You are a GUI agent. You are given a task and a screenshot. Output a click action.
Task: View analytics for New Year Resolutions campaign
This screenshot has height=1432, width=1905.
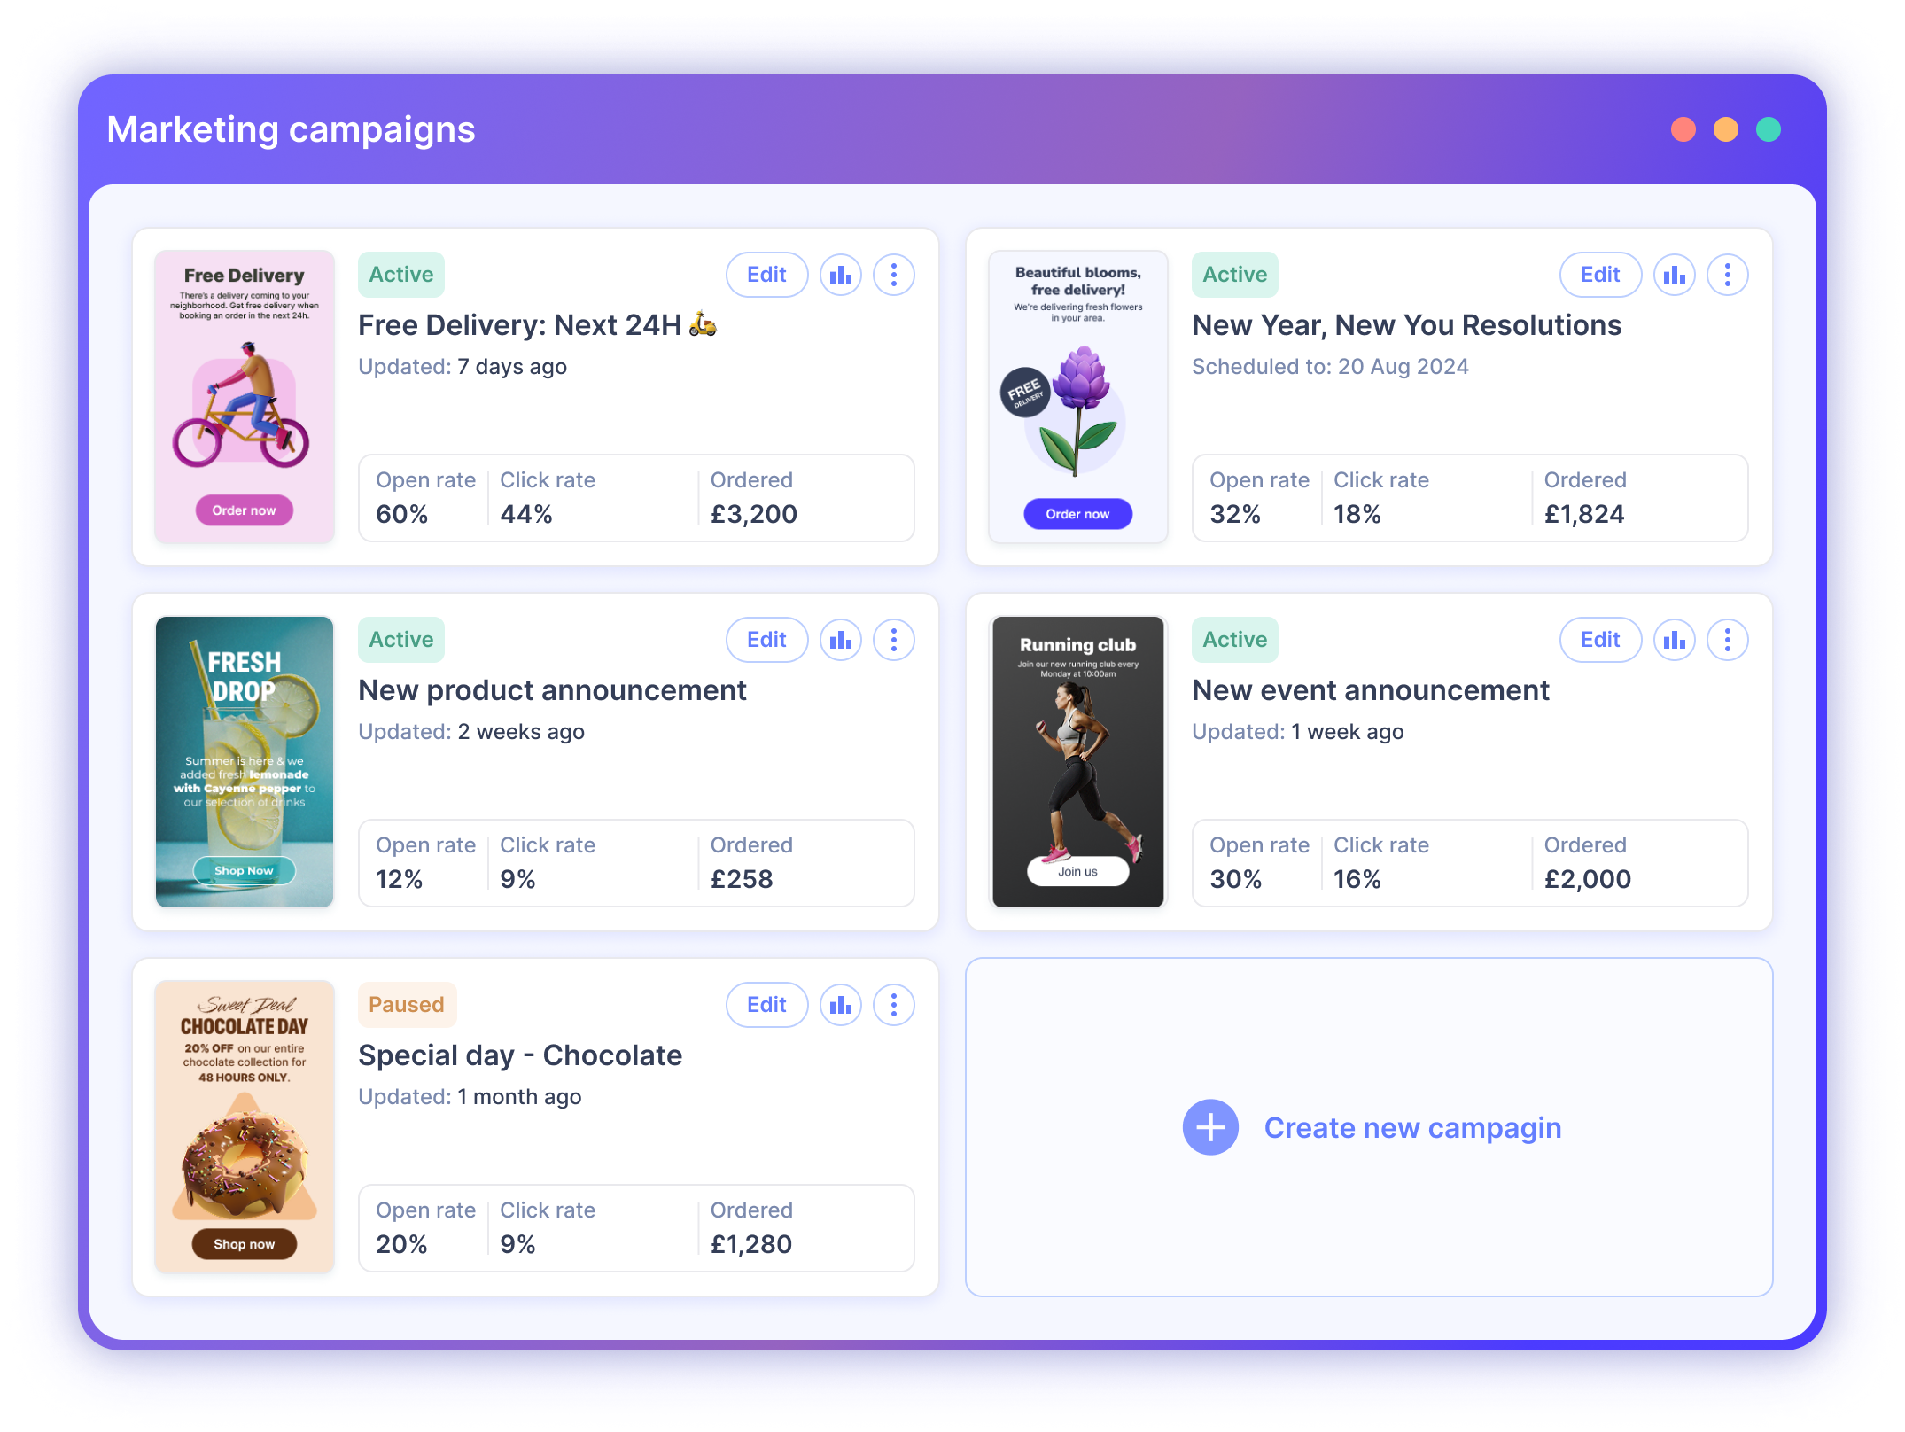click(x=1674, y=275)
